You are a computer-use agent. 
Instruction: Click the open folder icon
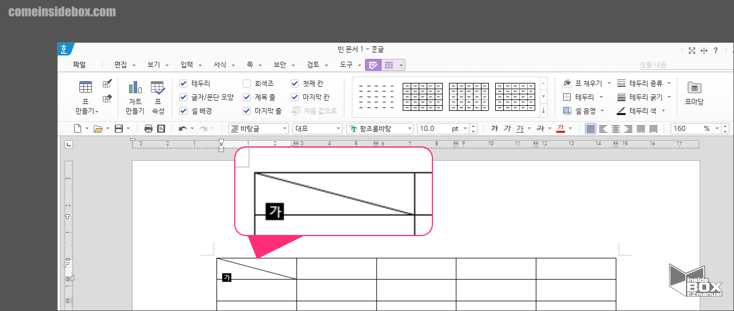click(x=98, y=129)
